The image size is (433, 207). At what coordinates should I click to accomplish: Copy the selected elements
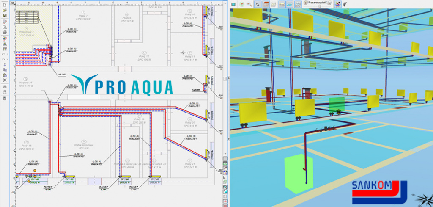point(5,70)
